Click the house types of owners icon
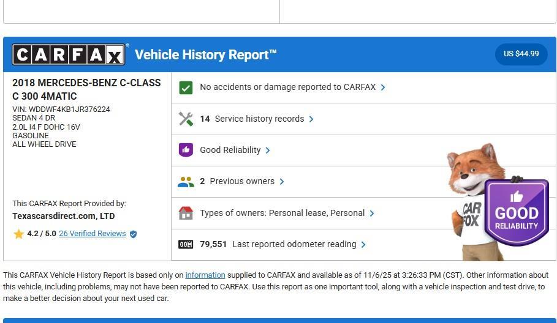This screenshot has height=323, width=557. (x=186, y=213)
